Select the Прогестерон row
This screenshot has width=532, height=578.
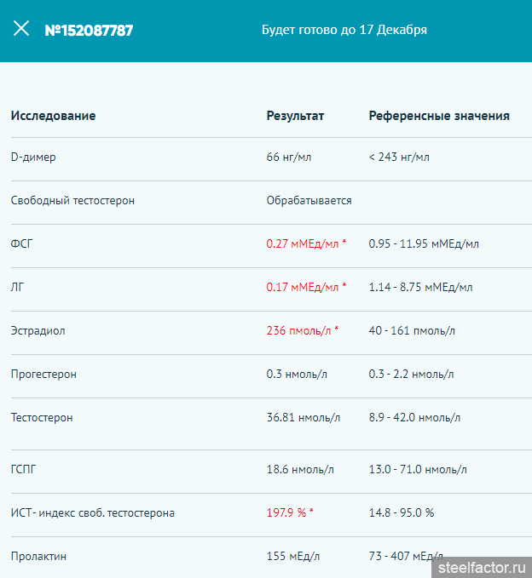click(271, 376)
